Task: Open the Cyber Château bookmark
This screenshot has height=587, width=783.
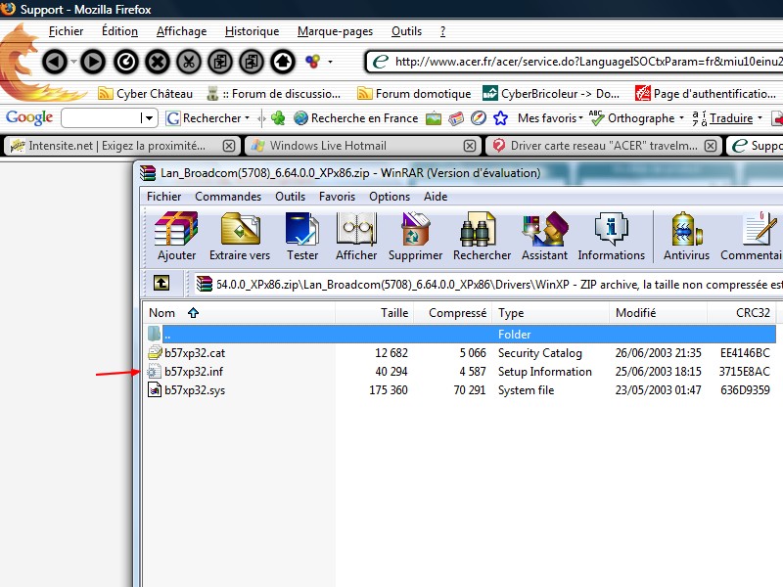Action: pos(145,94)
